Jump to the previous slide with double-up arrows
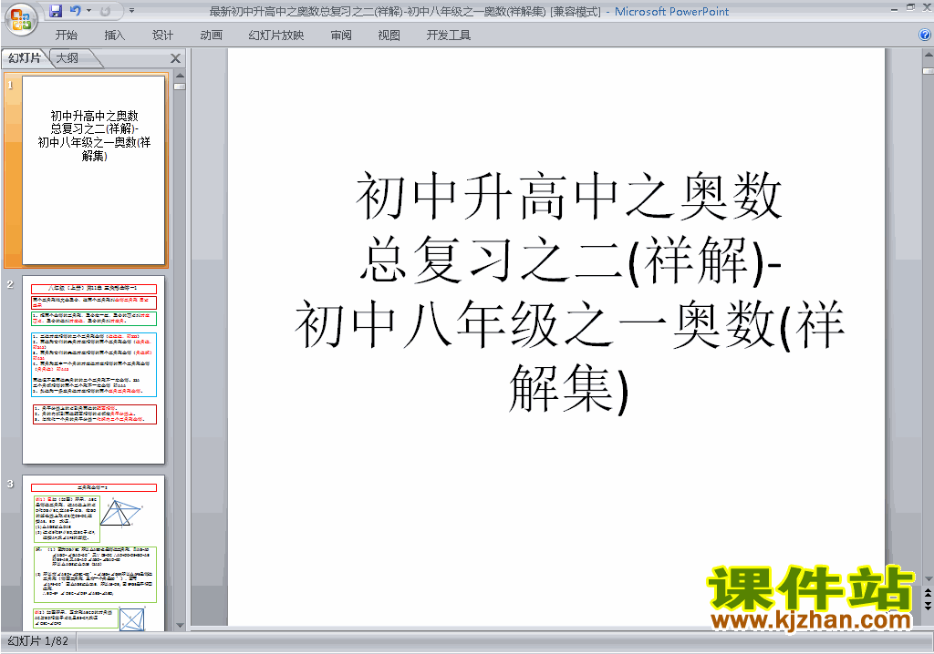The height and width of the screenshot is (654, 934). (928, 594)
